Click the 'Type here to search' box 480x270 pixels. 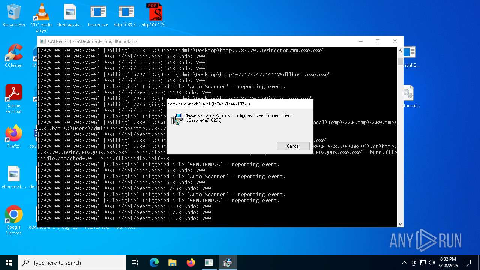point(72,262)
